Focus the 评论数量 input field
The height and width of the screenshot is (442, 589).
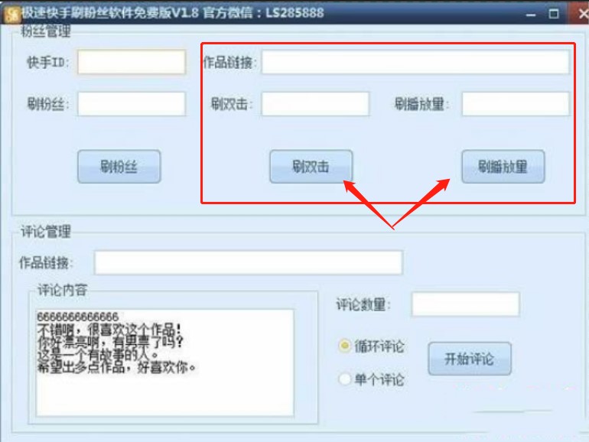(466, 304)
